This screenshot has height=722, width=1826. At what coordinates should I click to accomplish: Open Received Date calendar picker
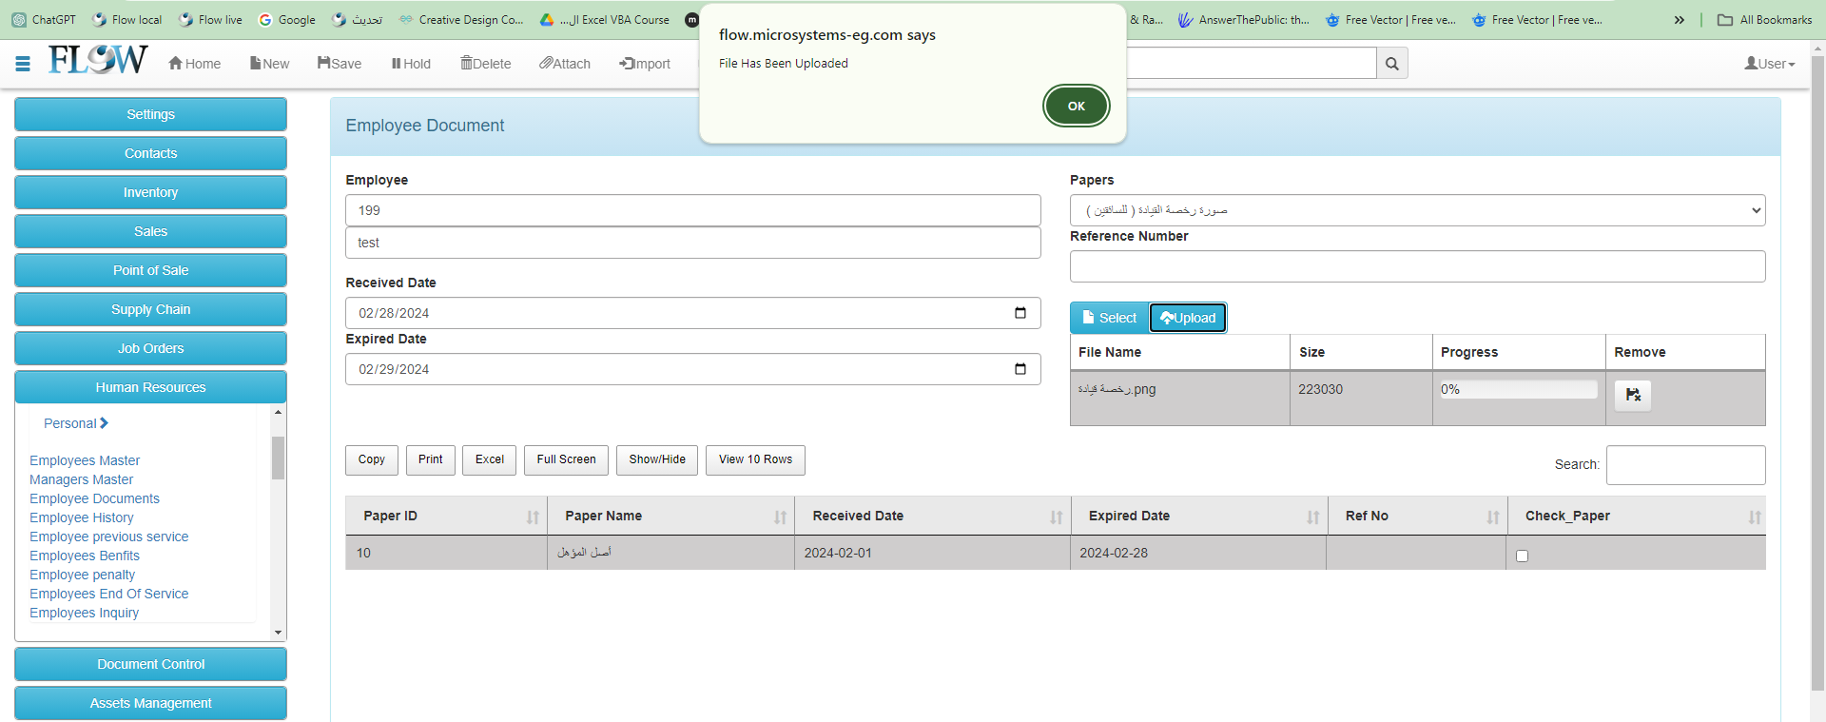click(1020, 313)
